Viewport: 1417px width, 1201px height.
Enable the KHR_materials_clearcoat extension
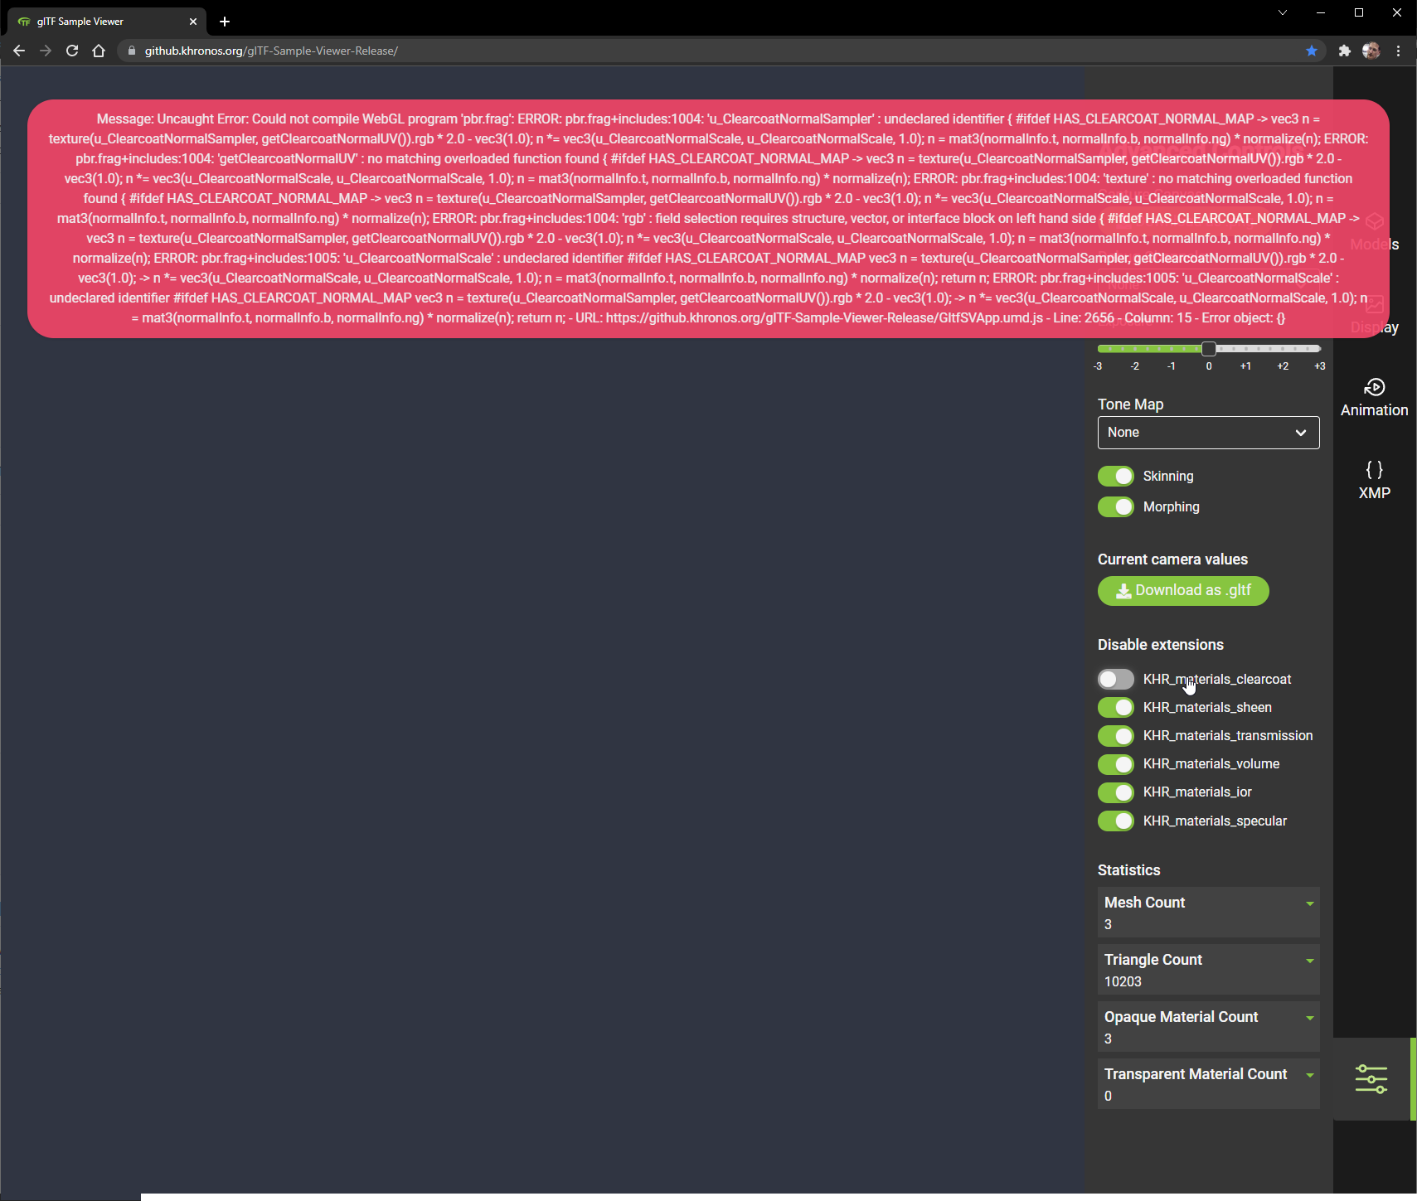(x=1115, y=679)
